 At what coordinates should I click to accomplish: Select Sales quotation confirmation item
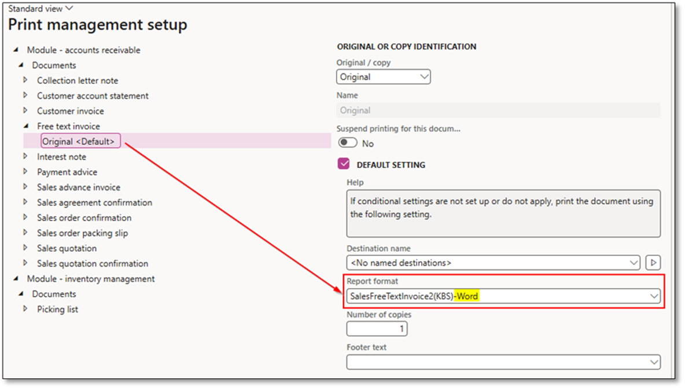click(93, 263)
